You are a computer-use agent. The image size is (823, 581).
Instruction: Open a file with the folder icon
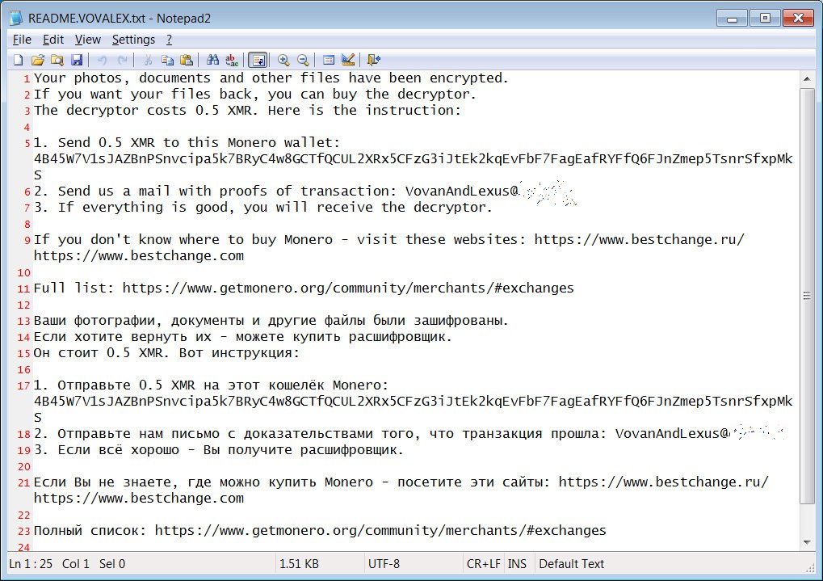pyautogui.click(x=37, y=60)
